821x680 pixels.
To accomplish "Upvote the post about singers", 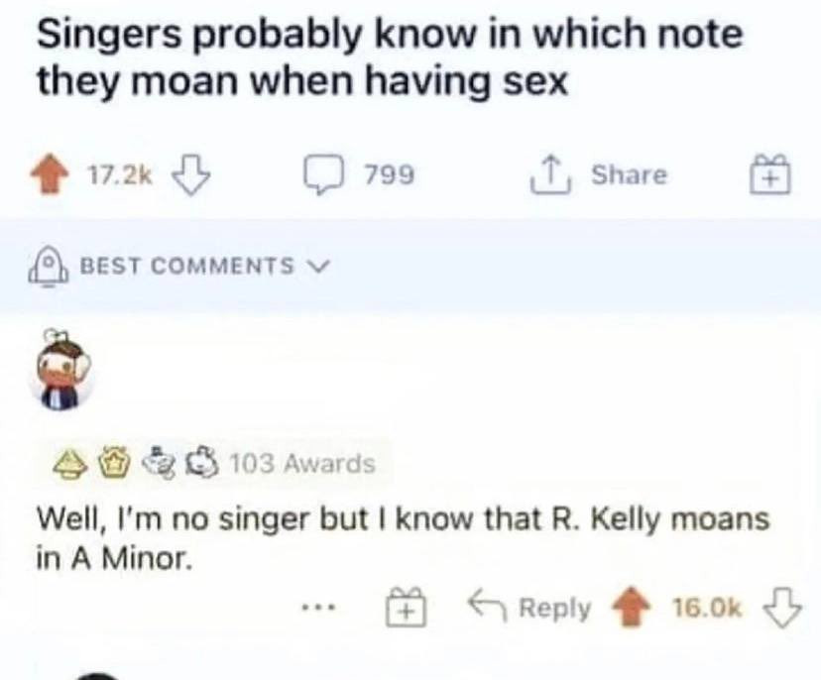I will [x=59, y=175].
